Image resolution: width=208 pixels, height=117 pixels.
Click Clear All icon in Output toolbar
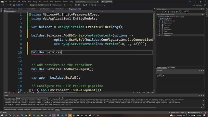click(x=59, y=98)
